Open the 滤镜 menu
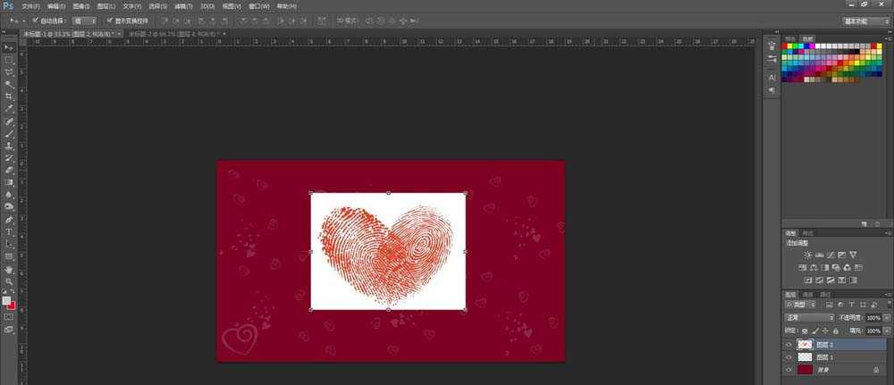This screenshot has height=385, width=894. pos(181,6)
